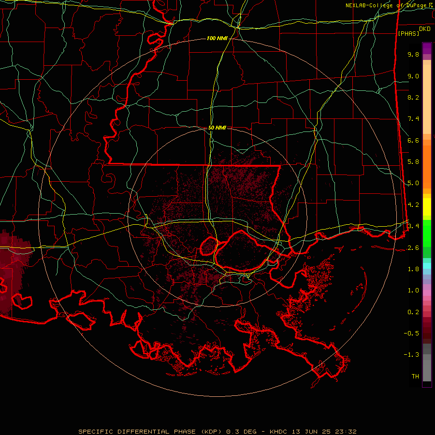Pick the 4.2 legend value
The image size is (435, 435).
[x=413, y=205]
